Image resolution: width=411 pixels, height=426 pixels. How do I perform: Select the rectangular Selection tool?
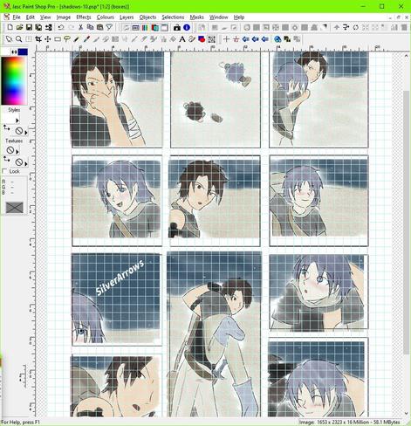[58, 39]
